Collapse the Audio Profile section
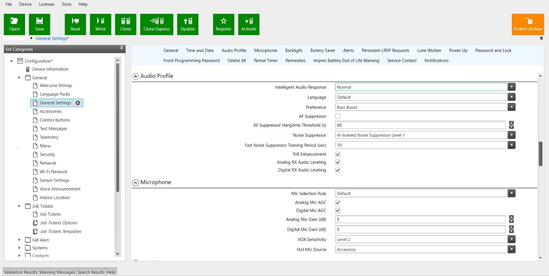 pos(136,76)
